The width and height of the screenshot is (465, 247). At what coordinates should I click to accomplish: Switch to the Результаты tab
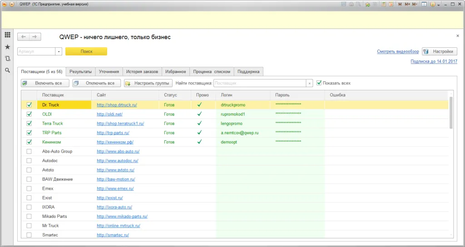[x=81, y=71]
